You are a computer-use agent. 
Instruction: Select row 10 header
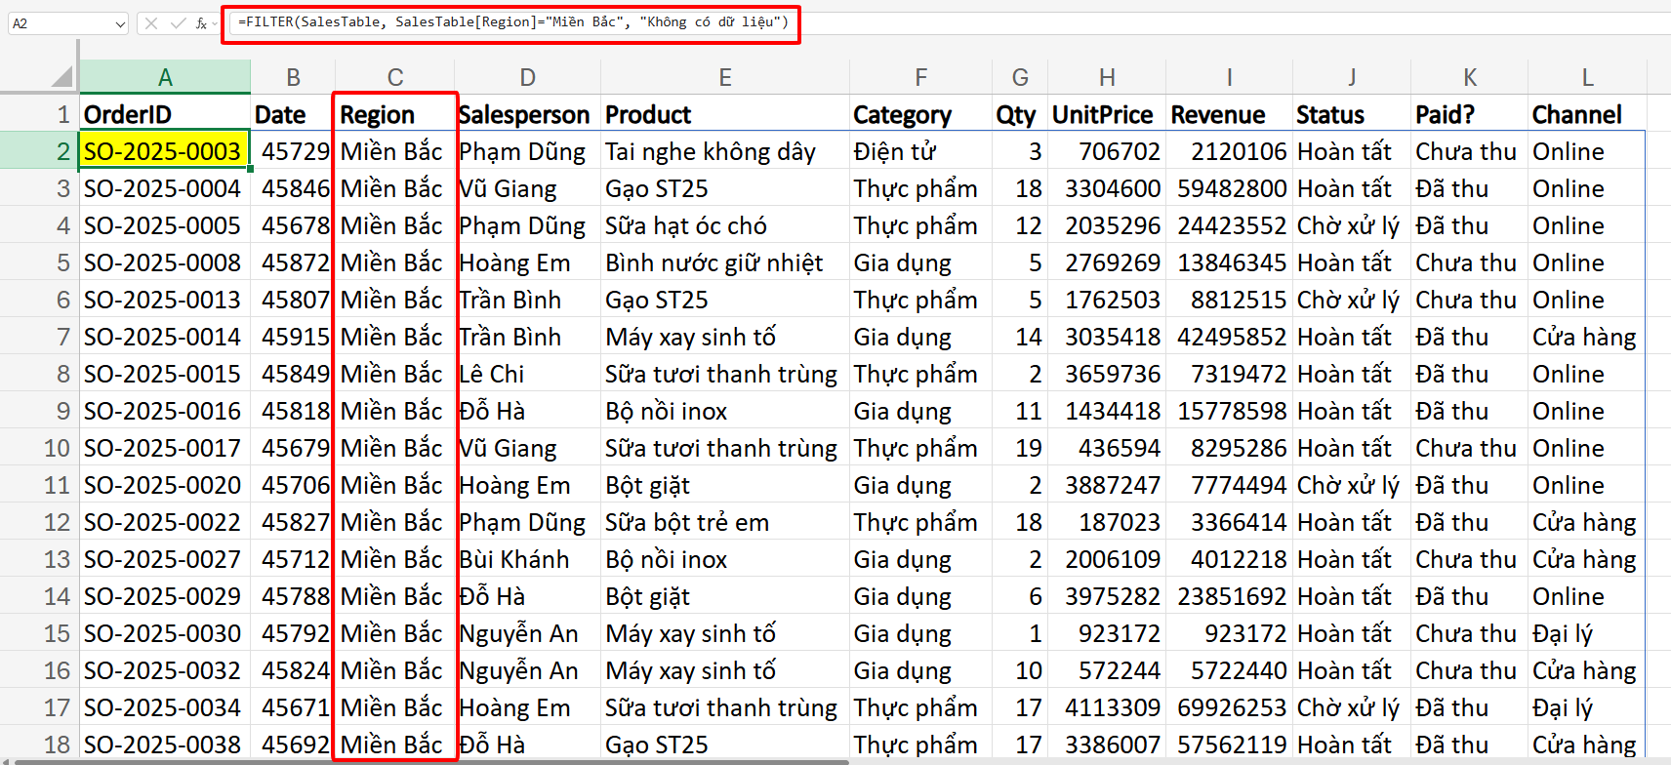39,448
